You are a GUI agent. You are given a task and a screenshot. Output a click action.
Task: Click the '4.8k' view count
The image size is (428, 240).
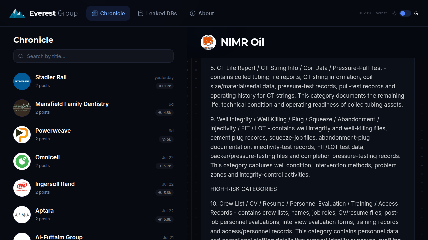click(167, 113)
